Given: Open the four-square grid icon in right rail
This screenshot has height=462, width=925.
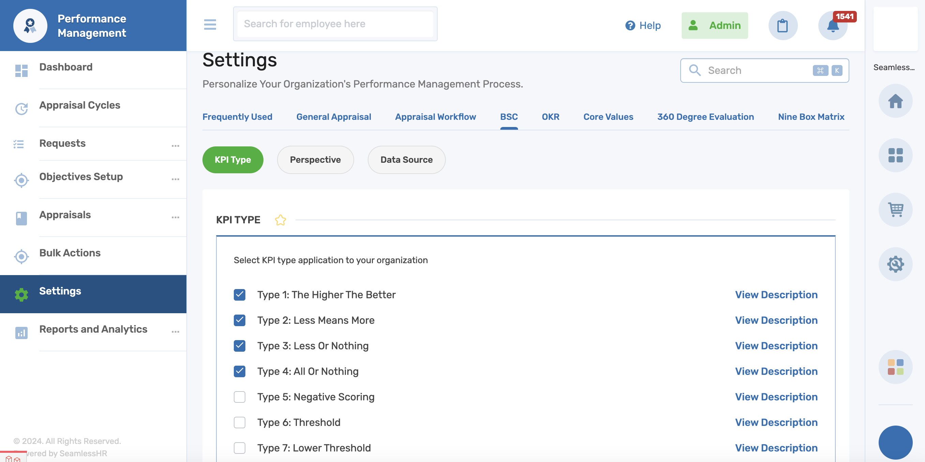Looking at the screenshot, I should 895,155.
